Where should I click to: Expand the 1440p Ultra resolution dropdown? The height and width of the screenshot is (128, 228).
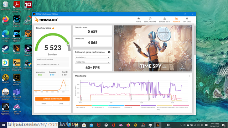tap(93, 62)
